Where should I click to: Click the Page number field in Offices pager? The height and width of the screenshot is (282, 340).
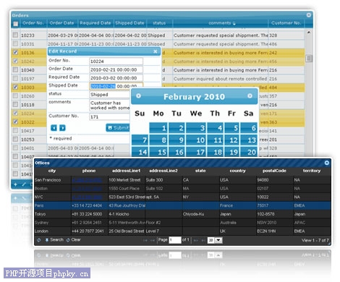[175, 240]
